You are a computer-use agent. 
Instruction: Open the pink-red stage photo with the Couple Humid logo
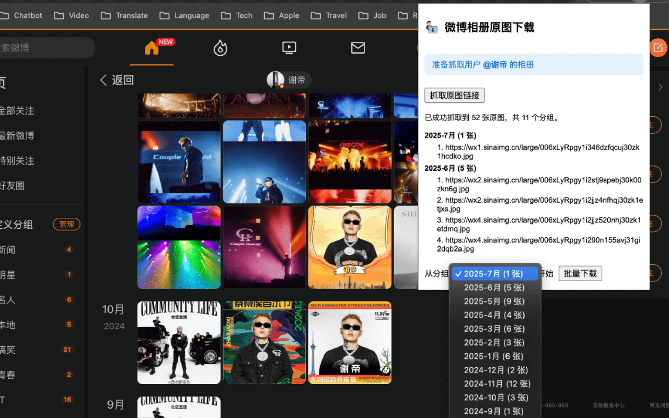point(264,247)
